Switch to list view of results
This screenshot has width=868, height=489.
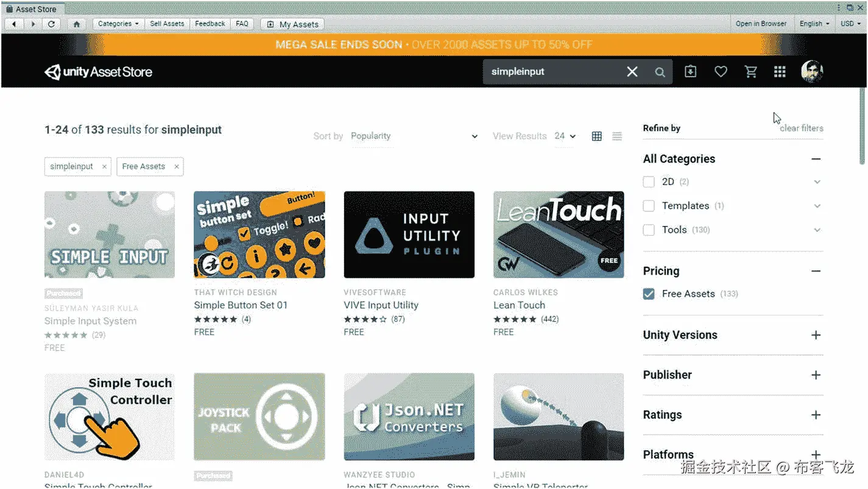(617, 136)
